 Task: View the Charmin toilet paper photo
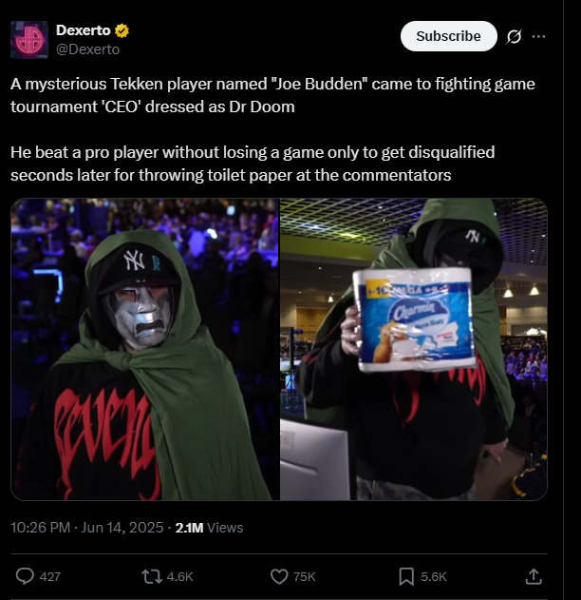(414, 349)
